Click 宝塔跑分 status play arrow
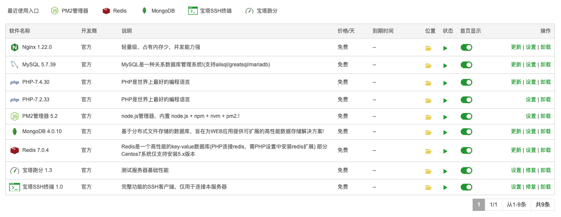Viewport: 561px width, 217px height. 445,171
